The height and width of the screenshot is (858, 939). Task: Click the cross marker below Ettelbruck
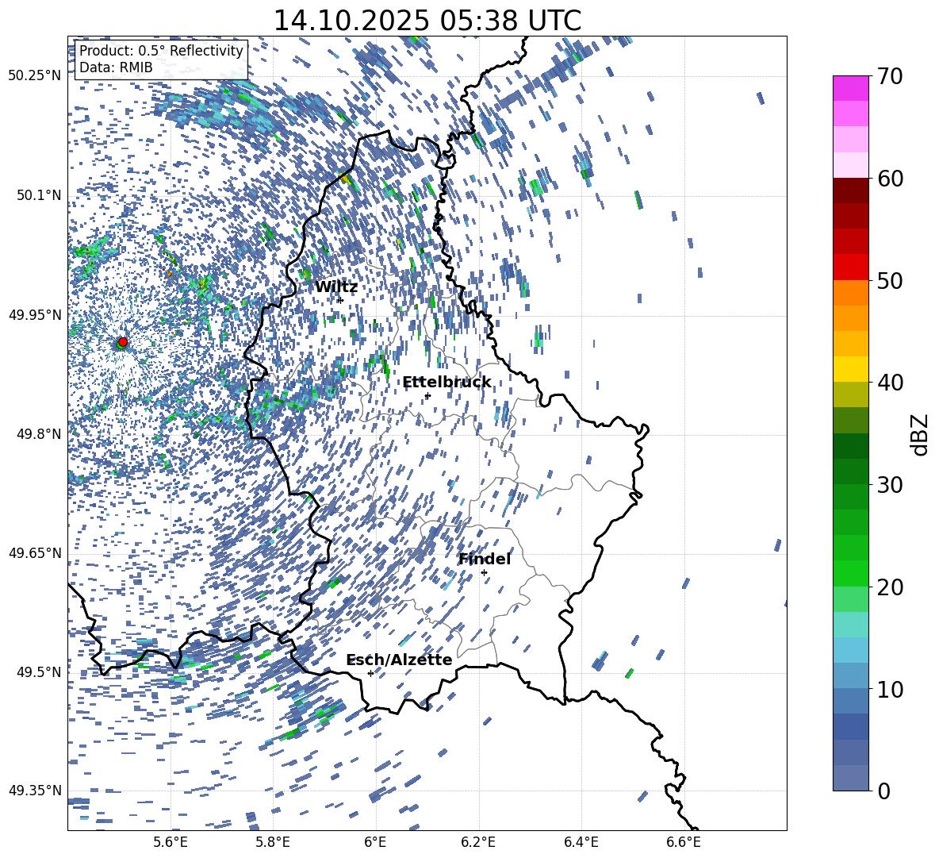point(427,396)
